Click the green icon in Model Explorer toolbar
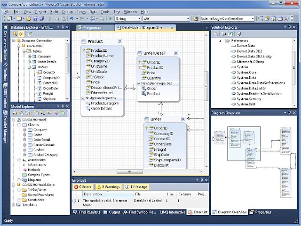The height and width of the screenshot is (226, 301). point(62,113)
